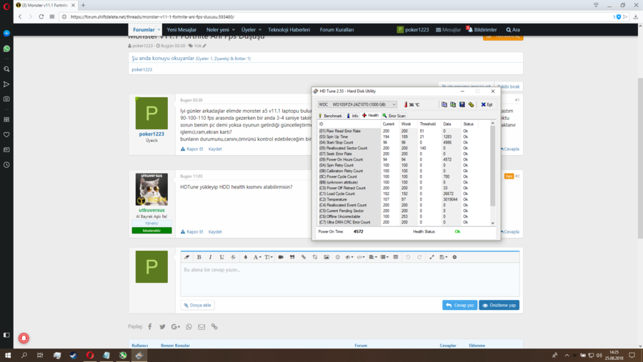Open drive selector WDC WD10SPZX dropdown
This screenshot has height=362, width=643.
coord(357,104)
